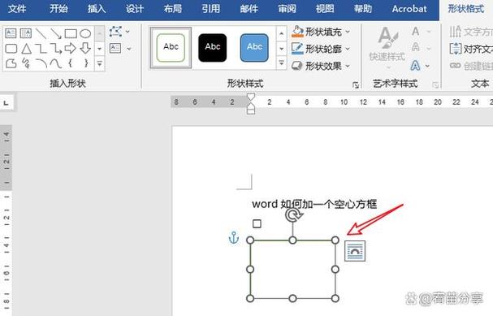Open 形状填充 dropdown arrow
The height and width of the screenshot is (316, 493).
click(348, 32)
